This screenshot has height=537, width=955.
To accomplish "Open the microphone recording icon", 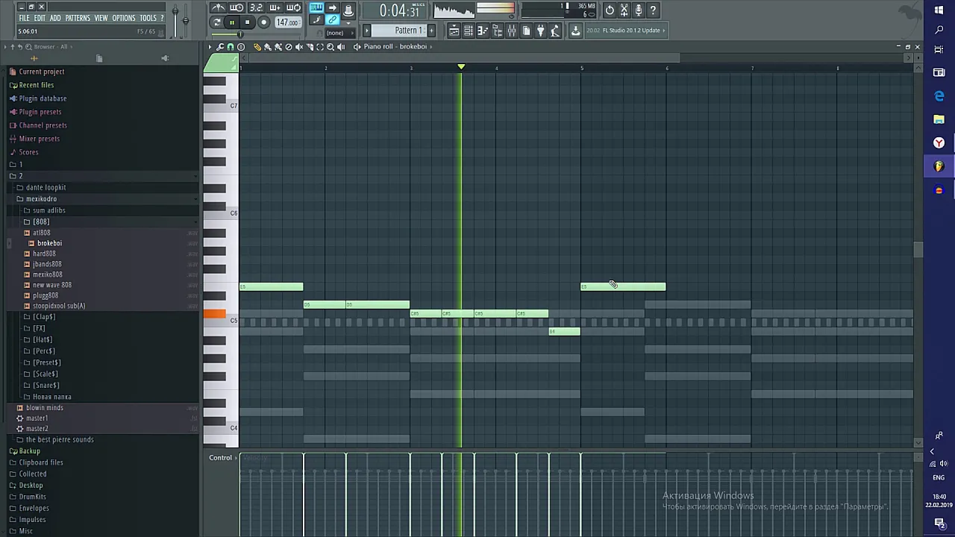I will tap(638, 10).
